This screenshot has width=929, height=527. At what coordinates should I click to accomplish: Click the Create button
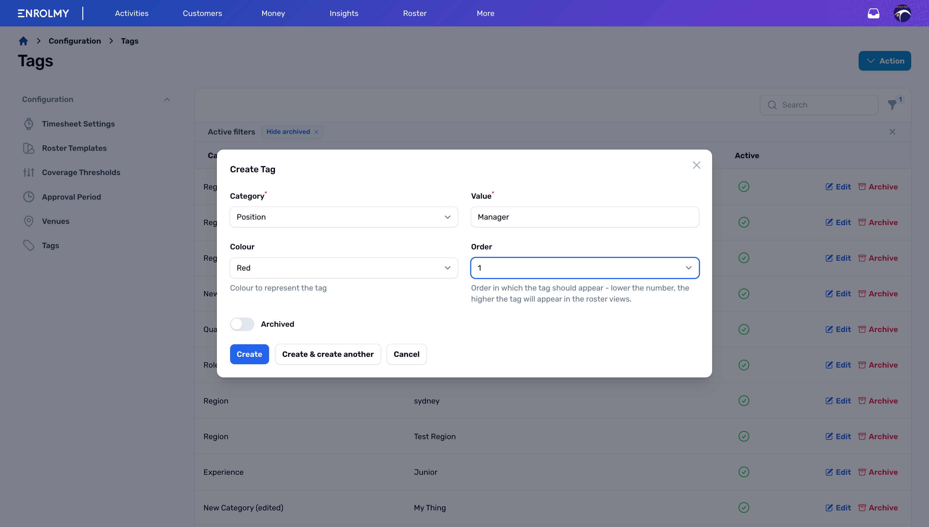(x=249, y=354)
